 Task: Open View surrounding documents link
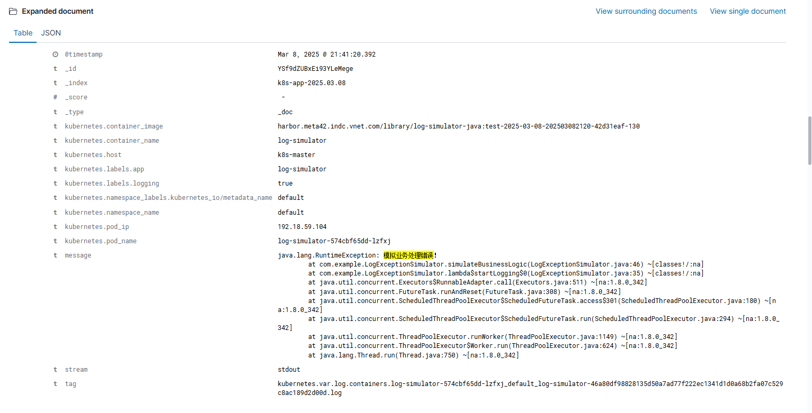(646, 11)
